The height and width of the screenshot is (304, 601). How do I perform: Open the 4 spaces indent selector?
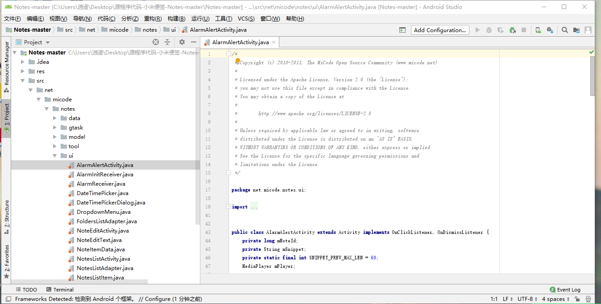[556, 299]
